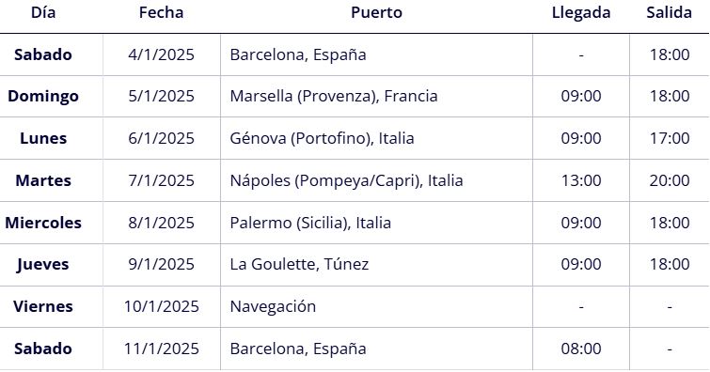Select Marsella (Provenza), Francia port cell
This screenshot has width=710, height=372.
(334, 96)
